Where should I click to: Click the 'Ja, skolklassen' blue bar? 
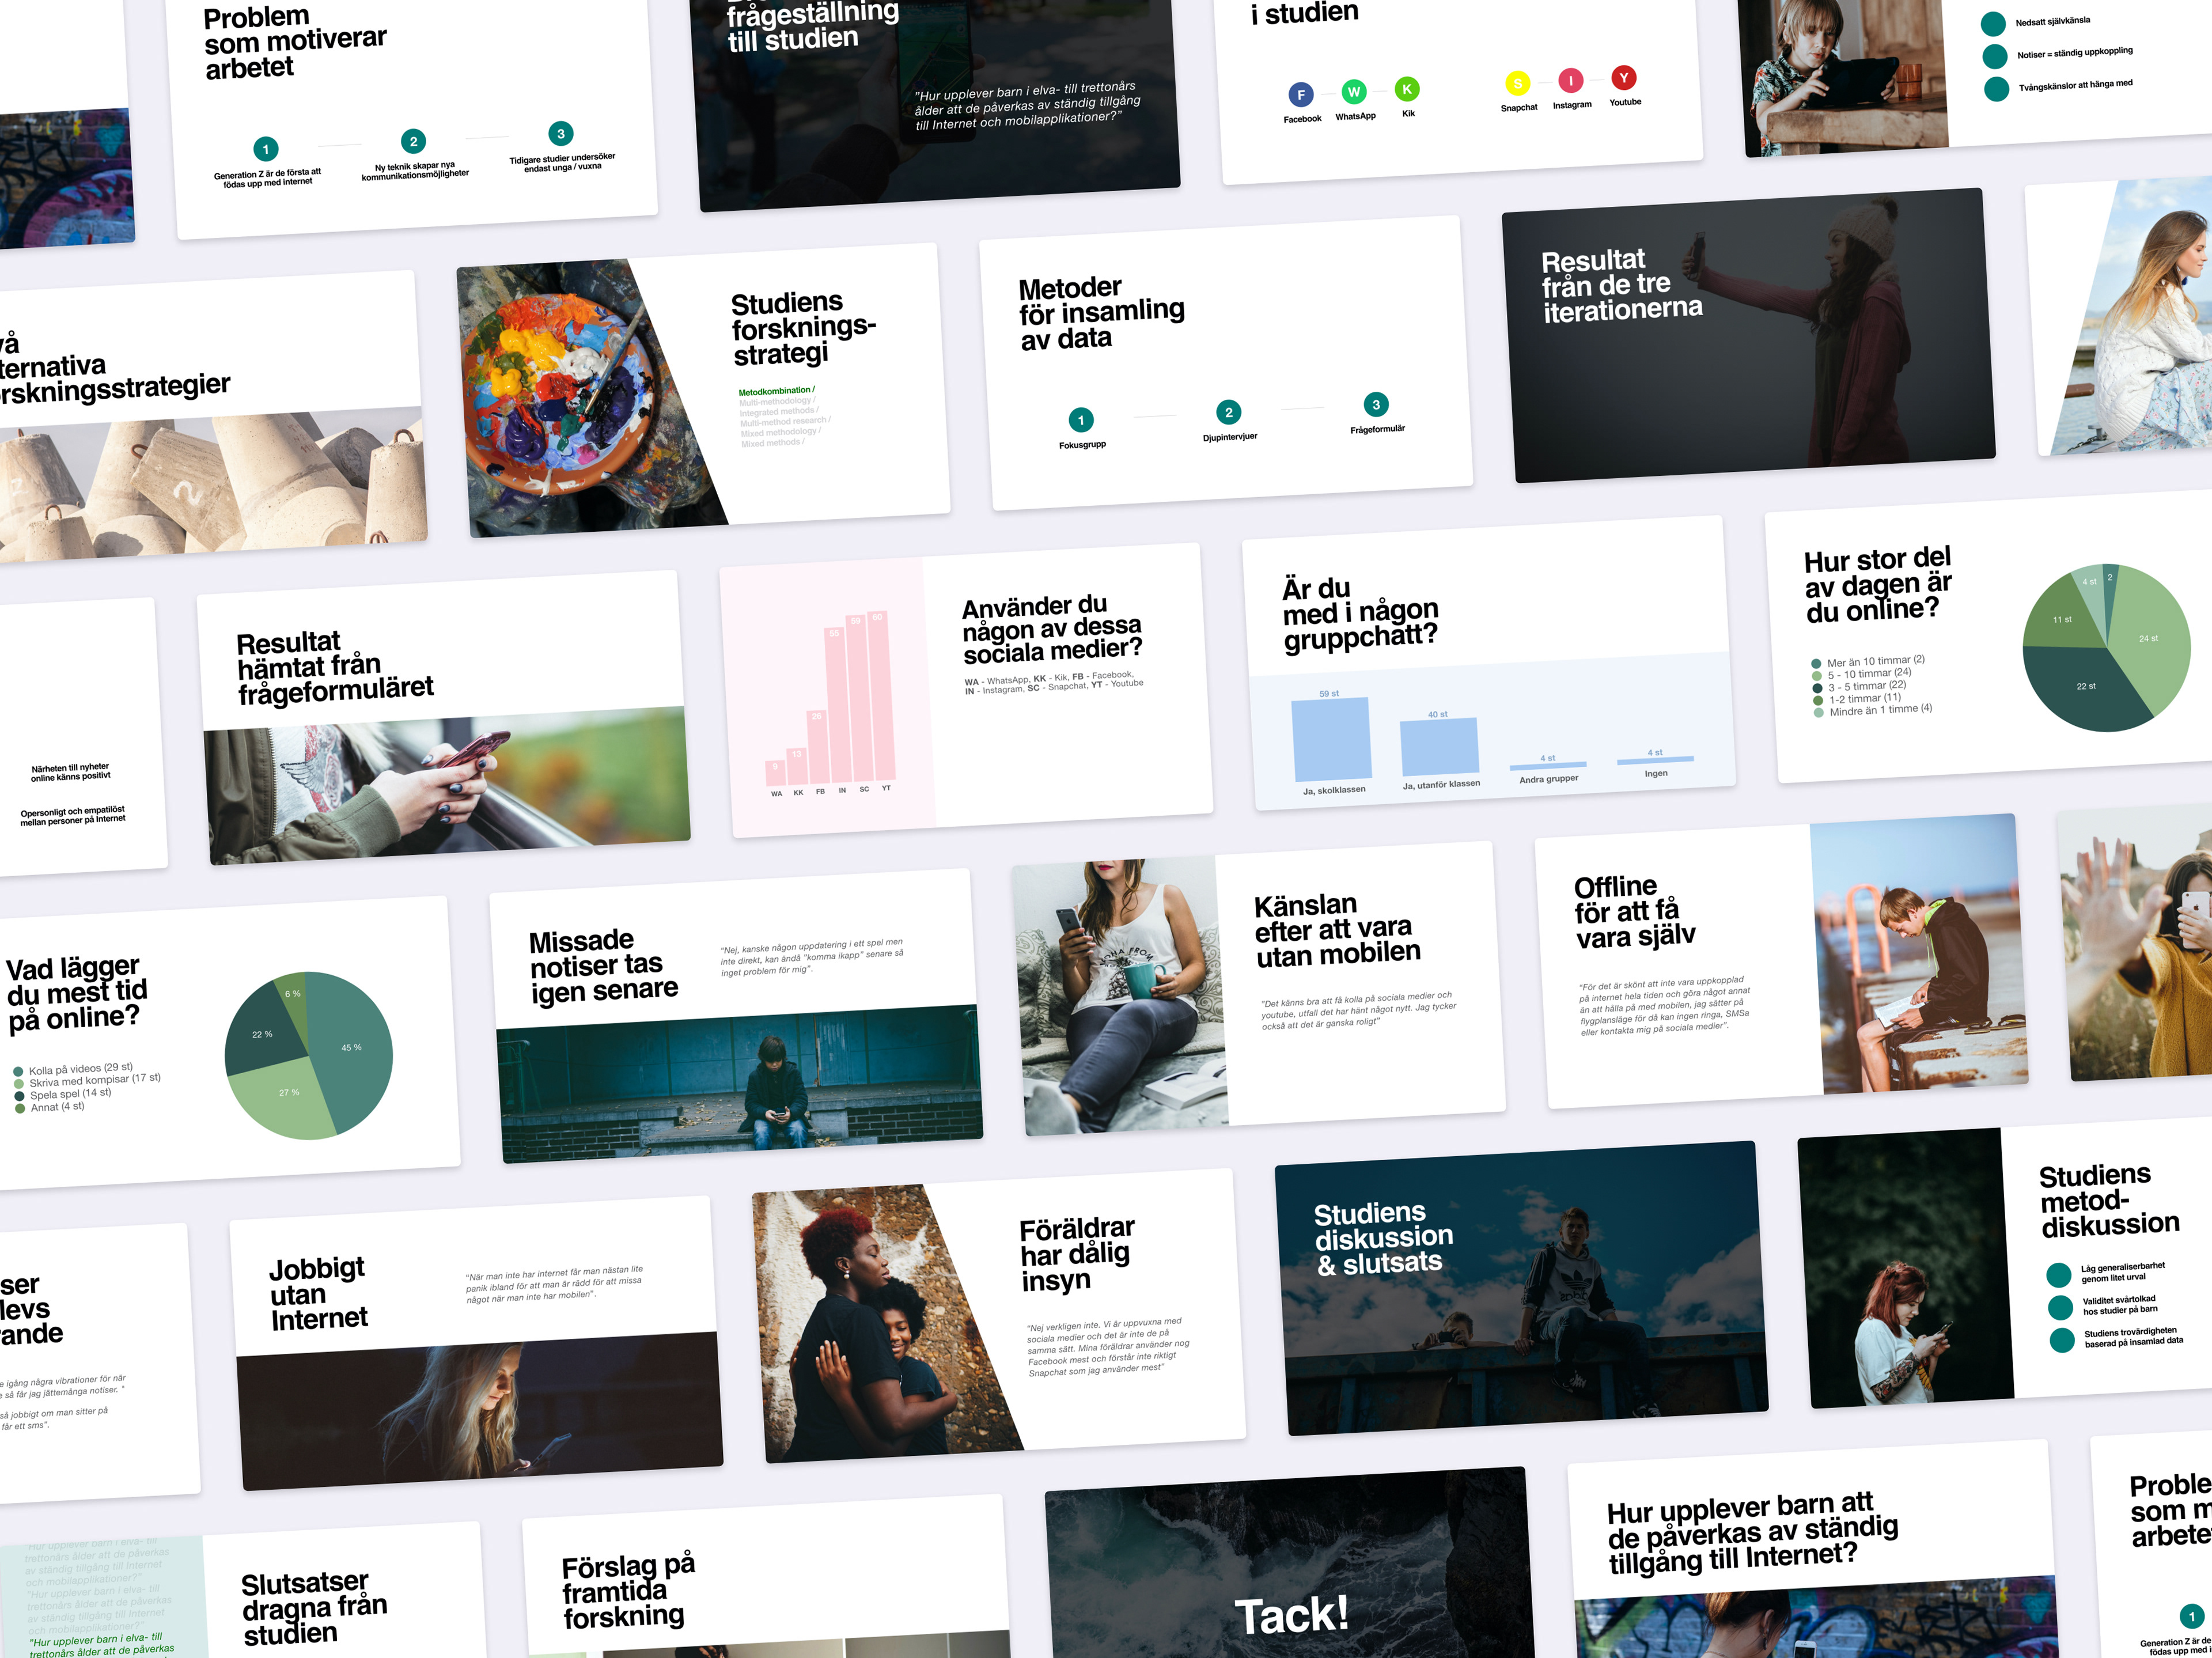tap(1331, 740)
